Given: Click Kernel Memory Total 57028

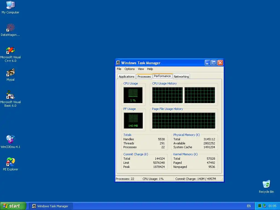Looking at the screenshot, I should [x=211, y=159].
